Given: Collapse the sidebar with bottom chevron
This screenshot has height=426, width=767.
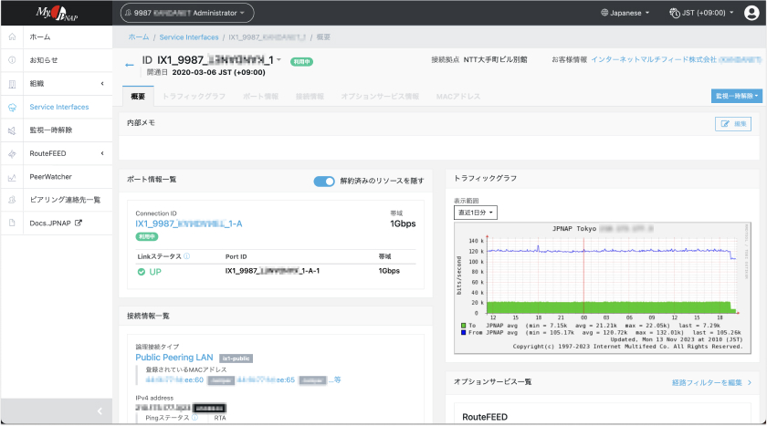Looking at the screenshot, I should (99, 412).
